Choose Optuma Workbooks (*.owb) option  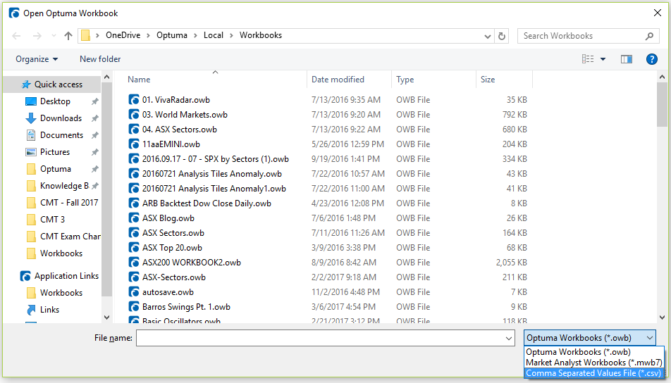coord(594,352)
